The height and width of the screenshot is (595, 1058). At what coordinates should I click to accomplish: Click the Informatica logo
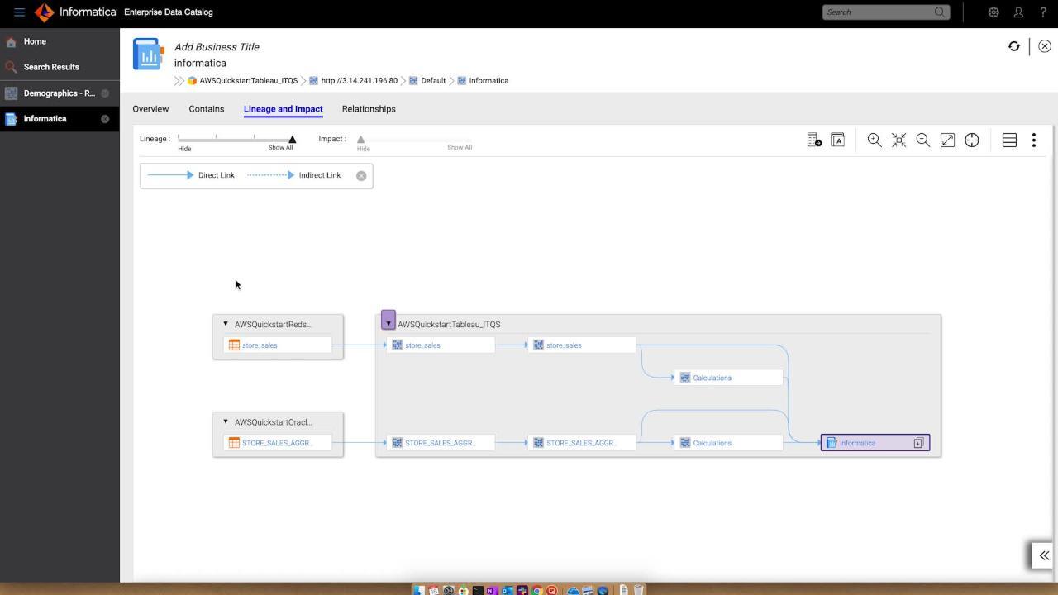click(x=75, y=12)
